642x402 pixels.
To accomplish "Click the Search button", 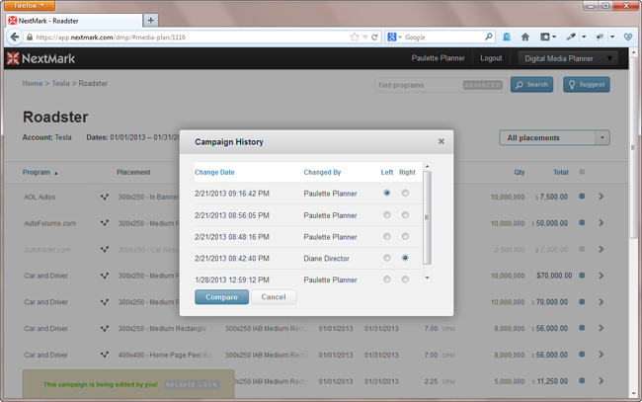I will tap(531, 85).
